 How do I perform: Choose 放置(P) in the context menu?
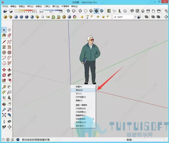(83, 87)
